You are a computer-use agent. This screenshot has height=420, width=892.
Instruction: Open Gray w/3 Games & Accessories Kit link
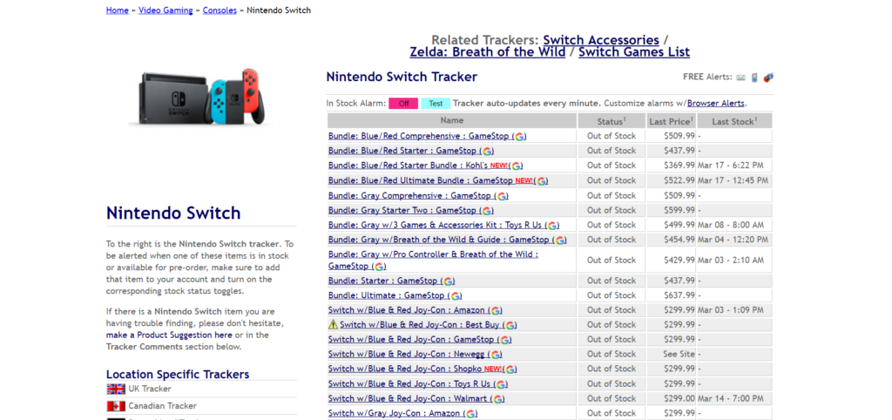tap(436, 225)
